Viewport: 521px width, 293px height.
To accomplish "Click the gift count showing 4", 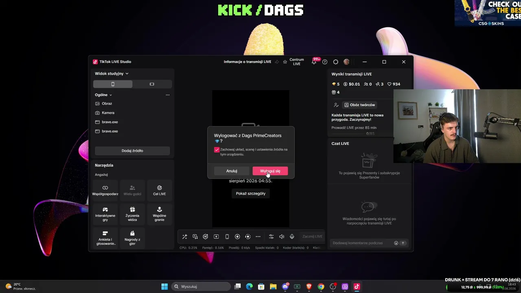I will point(336,92).
